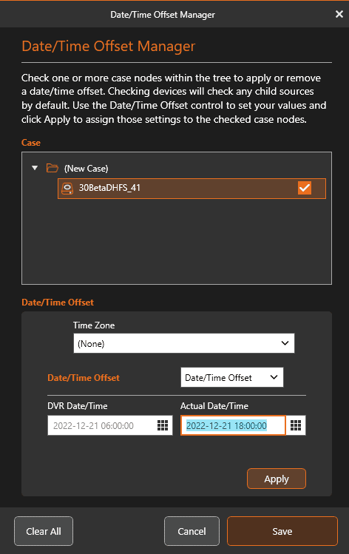349x554 pixels.
Task: Open the Time Zone dropdown
Action: click(183, 343)
